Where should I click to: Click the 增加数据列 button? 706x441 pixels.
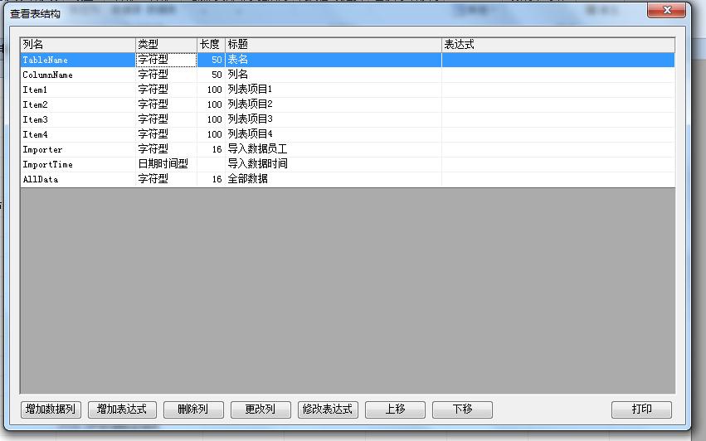tap(51, 409)
